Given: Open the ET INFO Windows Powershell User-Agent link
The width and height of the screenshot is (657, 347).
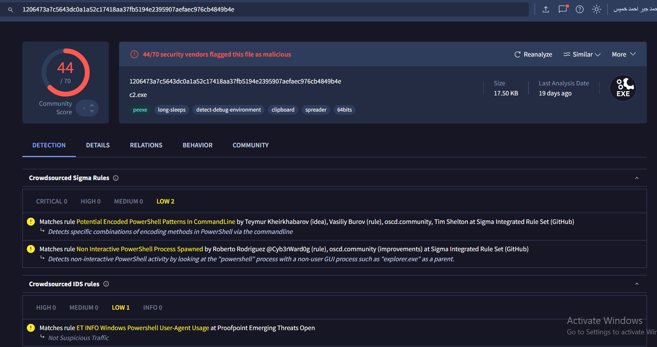Looking at the screenshot, I should point(142,328).
